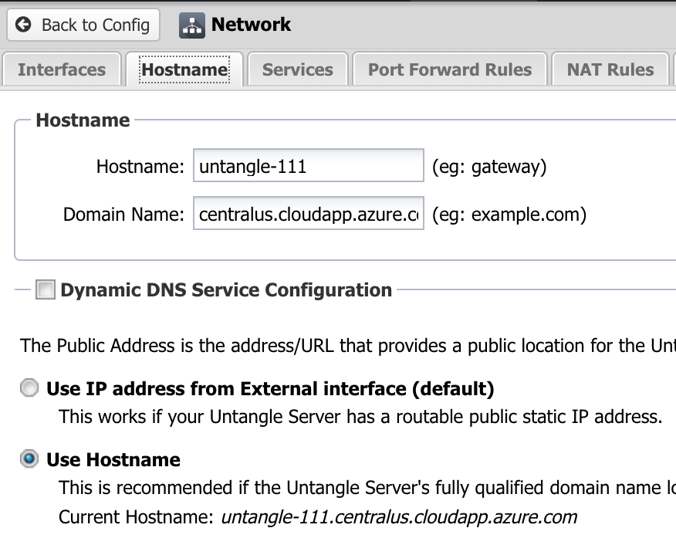Viewport: 676px width, 545px height.
Task: Click the Domain Name input field
Action: [309, 213]
